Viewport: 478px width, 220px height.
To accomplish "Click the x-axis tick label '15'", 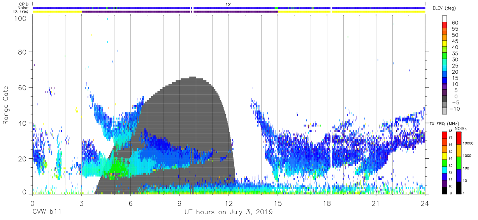I will coord(278,204).
